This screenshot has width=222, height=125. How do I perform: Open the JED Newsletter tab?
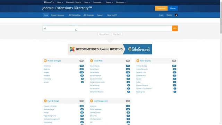[89, 15]
